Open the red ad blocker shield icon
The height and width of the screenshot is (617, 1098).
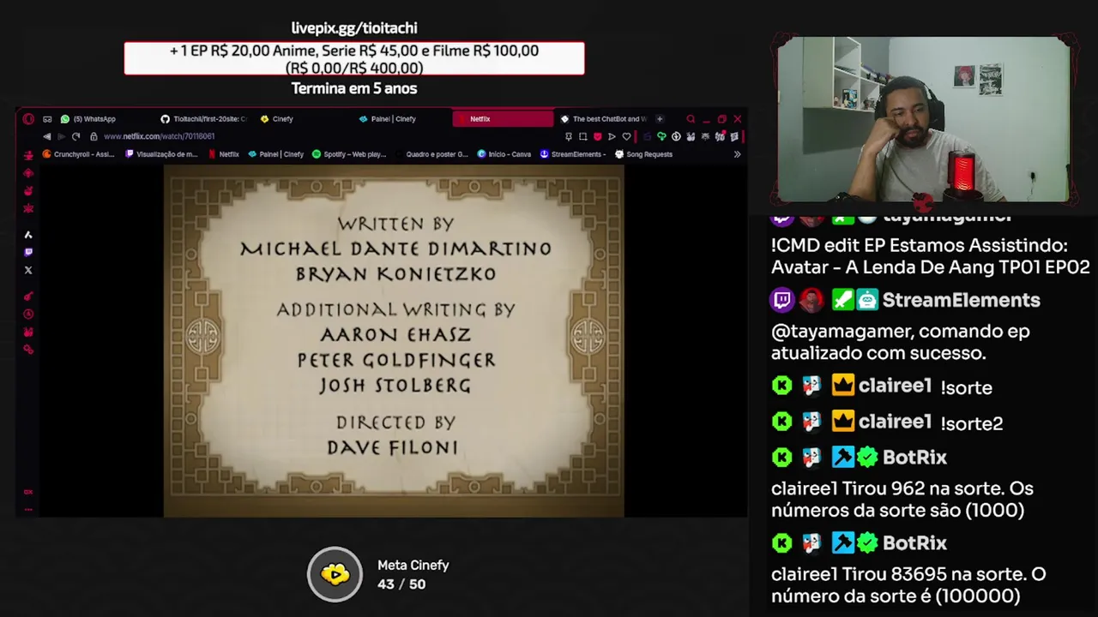tap(597, 136)
